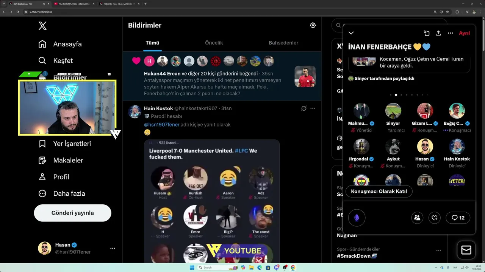Open Keşfet (Explore) in the sidebar
This screenshot has width=485, height=272.
[x=55, y=60]
